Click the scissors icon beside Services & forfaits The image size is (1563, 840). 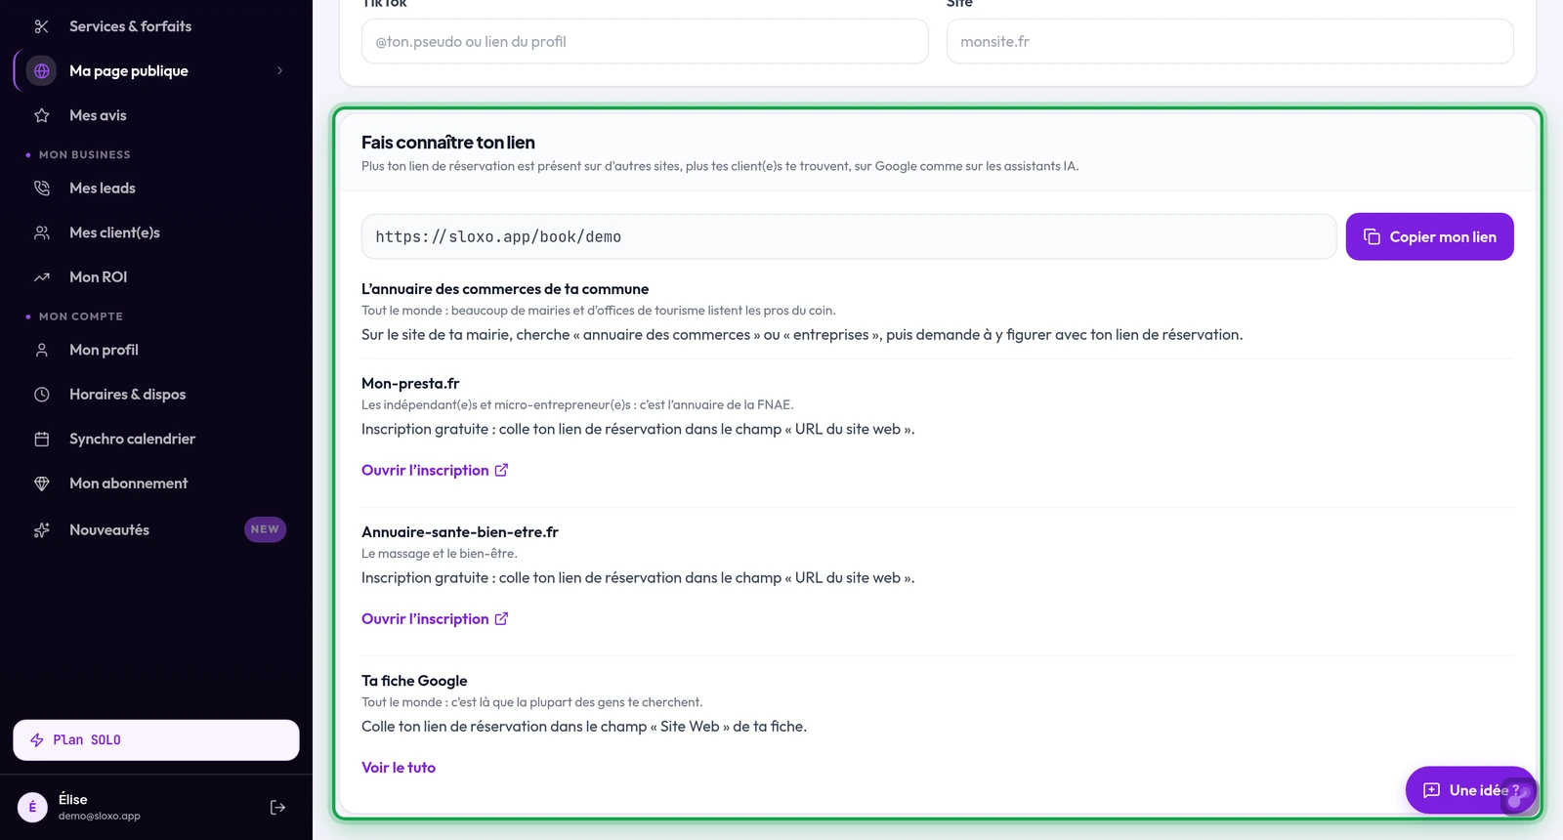coord(42,26)
